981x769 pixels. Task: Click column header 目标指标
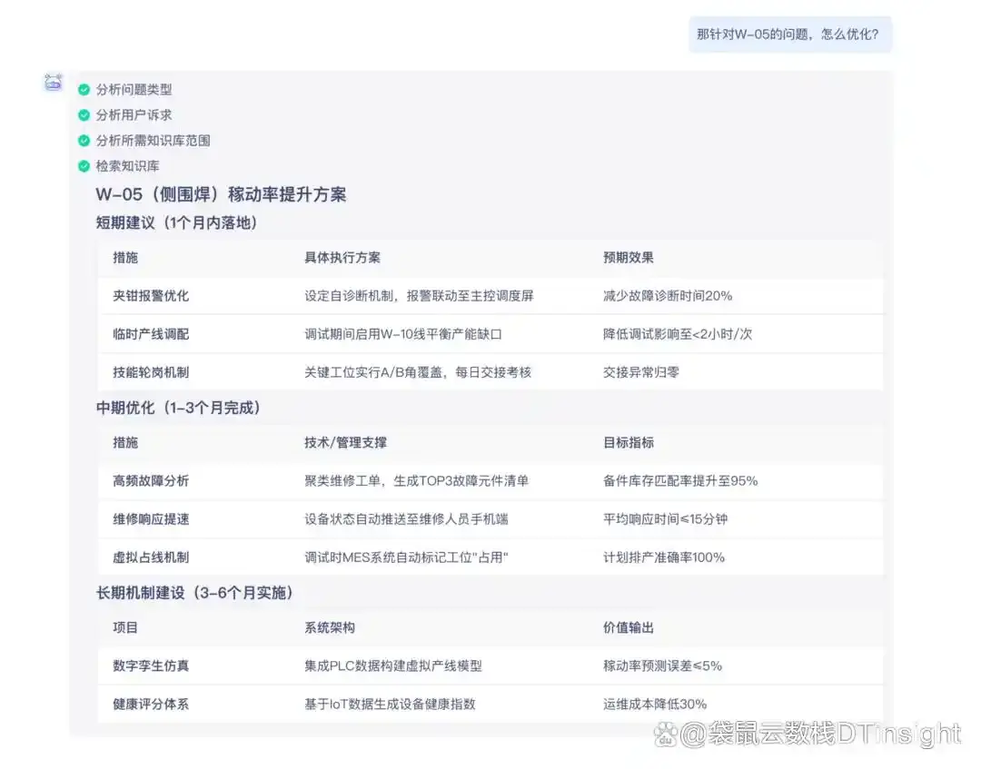click(x=629, y=443)
